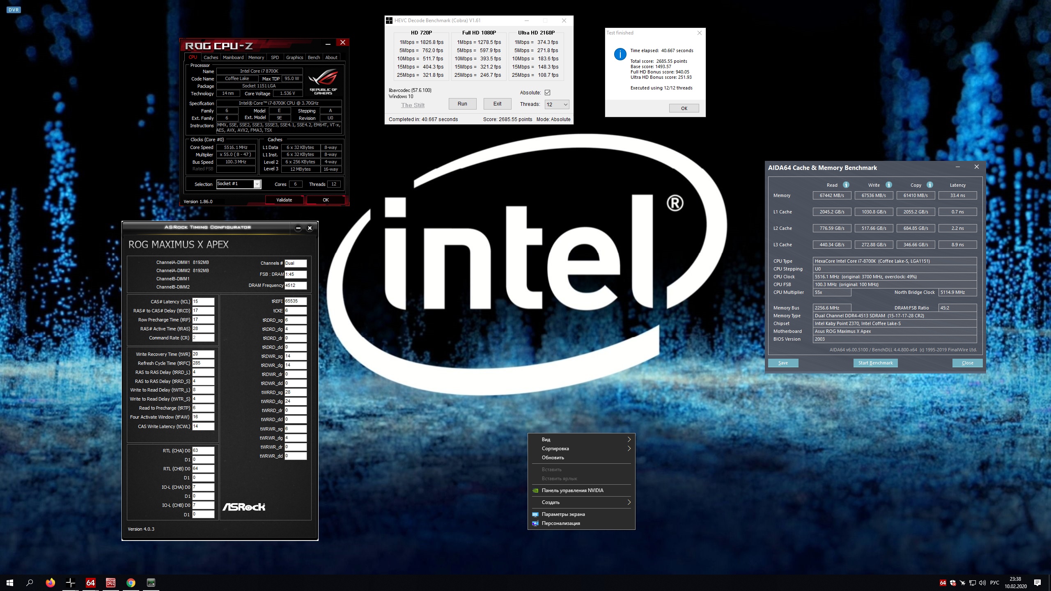Open Google Chrome from the taskbar

coord(131,582)
